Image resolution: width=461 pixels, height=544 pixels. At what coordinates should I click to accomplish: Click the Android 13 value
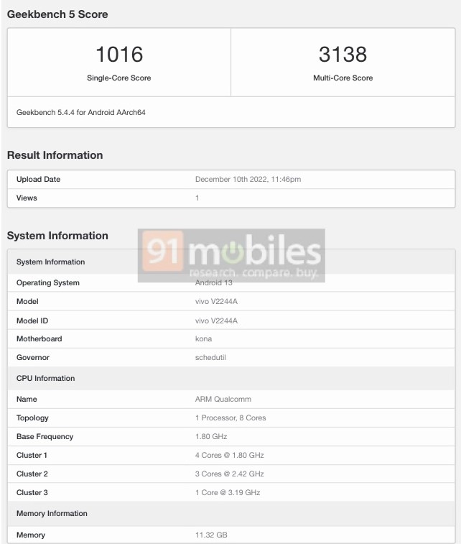click(213, 282)
